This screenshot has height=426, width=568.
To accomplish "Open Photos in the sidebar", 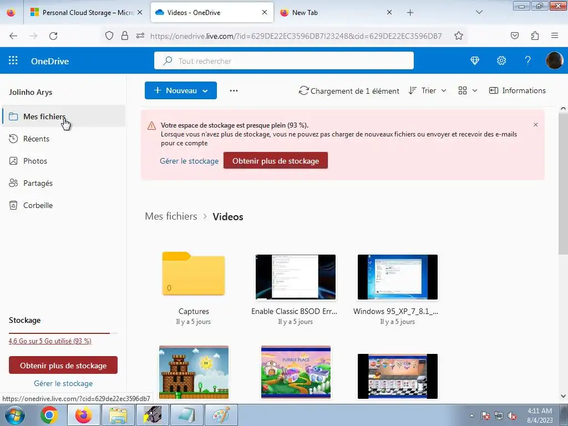I will coord(64,161).
